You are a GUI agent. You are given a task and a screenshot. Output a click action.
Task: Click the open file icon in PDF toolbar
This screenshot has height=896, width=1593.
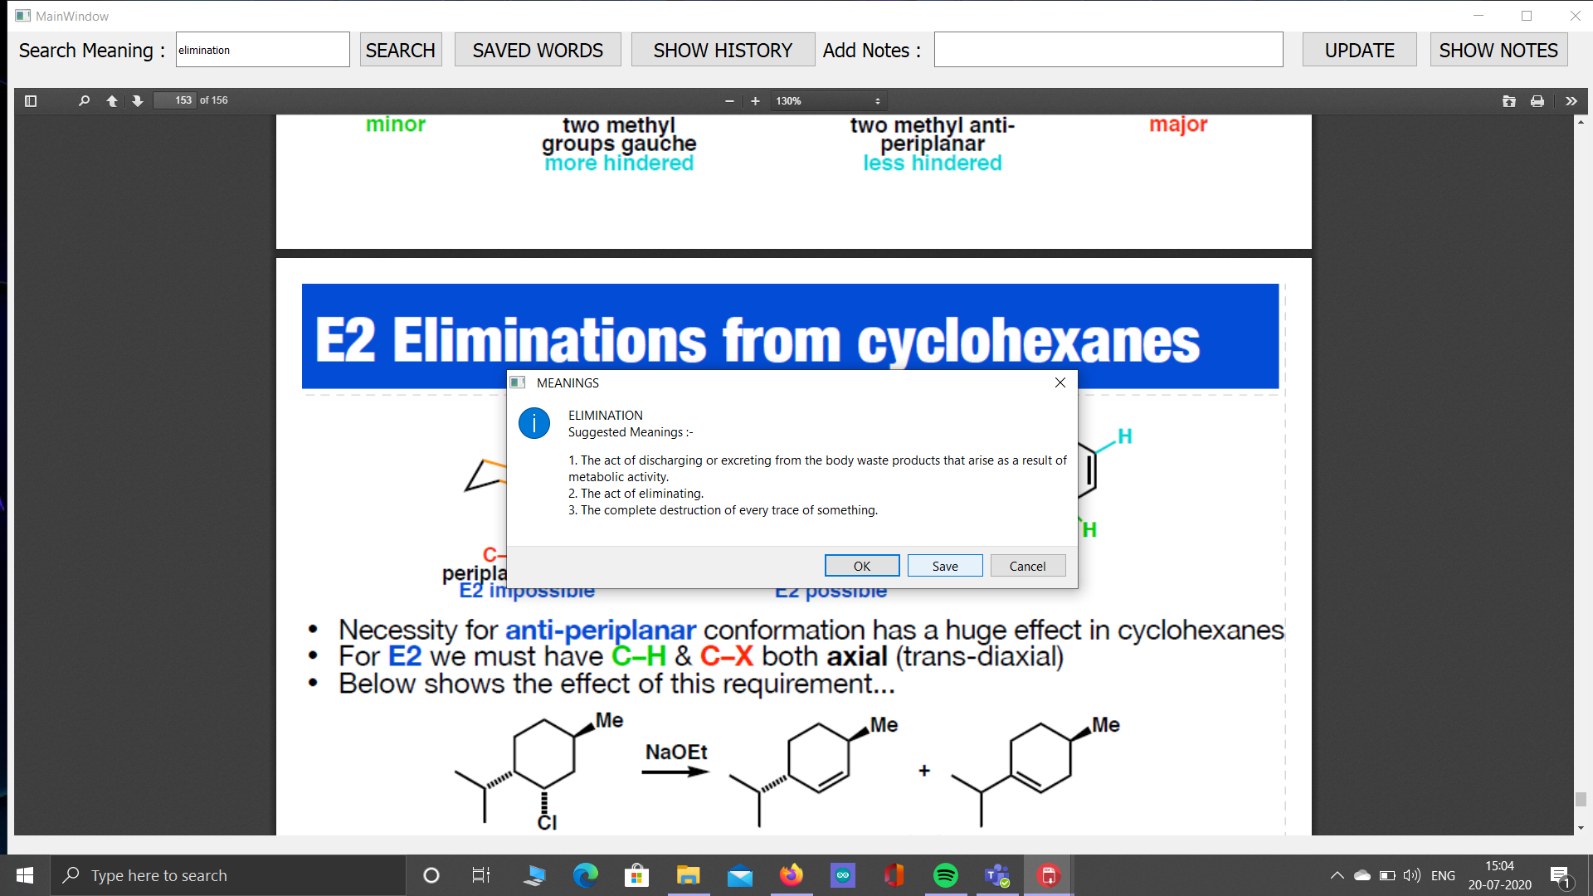pos(1508,100)
